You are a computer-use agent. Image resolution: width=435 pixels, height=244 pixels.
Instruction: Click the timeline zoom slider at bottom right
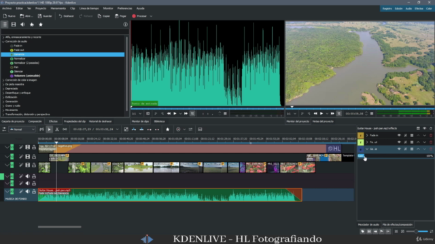(x=417, y=231)
